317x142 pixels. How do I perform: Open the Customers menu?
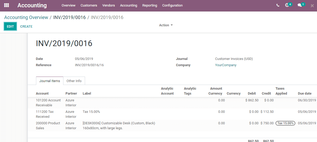(89, 5)
